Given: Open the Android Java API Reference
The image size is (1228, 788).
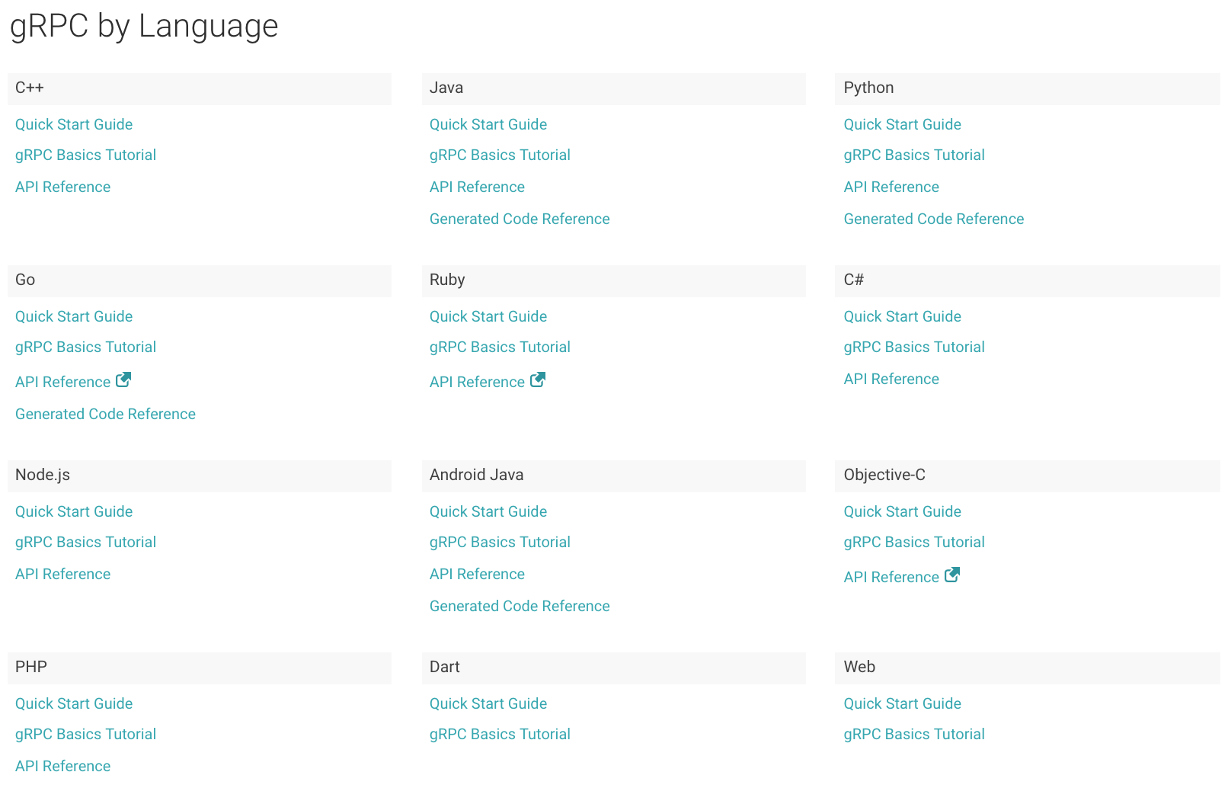Looking at the screenshot, I should pyautogui.click(x=477, y=574).
